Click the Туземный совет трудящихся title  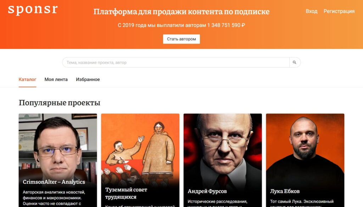126,193
